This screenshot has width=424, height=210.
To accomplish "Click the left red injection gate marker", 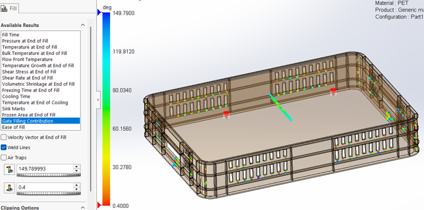I will [226, 114].
